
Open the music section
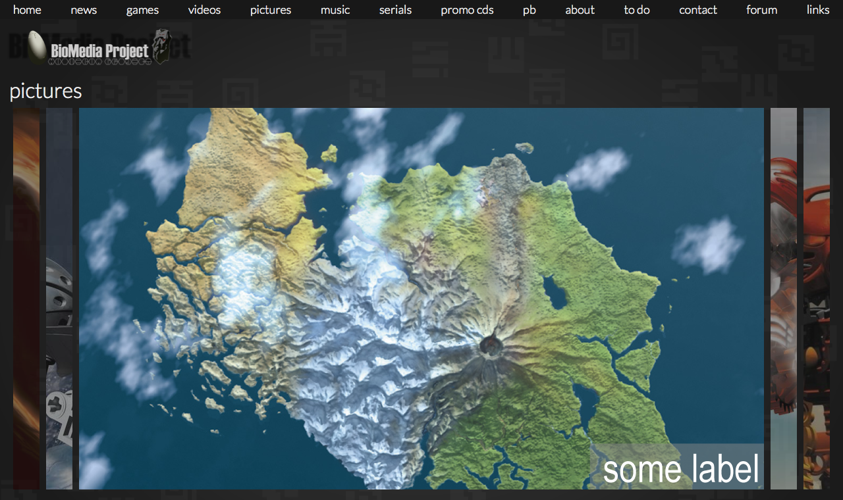pos(335,10)
